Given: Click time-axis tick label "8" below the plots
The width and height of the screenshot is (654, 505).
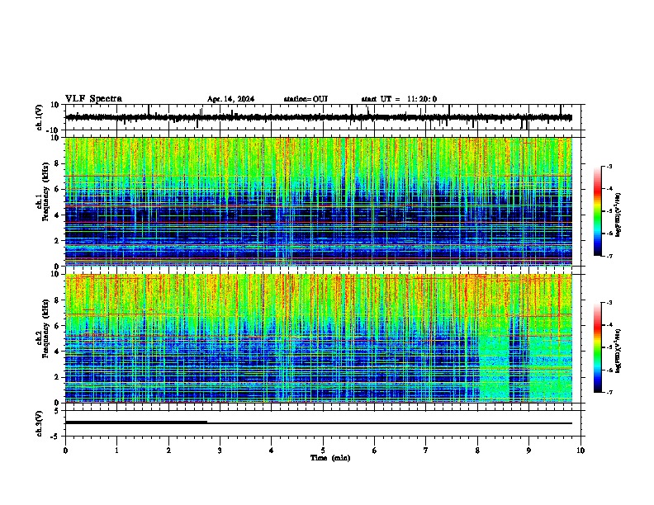Looking at the screenshot, I should point(477,451).
